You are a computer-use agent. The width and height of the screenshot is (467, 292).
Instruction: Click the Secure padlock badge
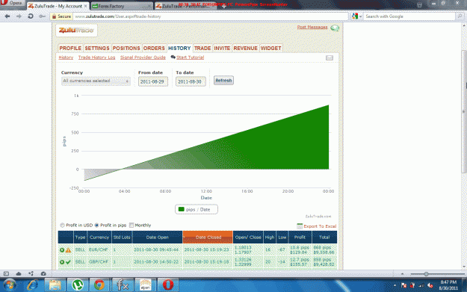click(62, 16)
